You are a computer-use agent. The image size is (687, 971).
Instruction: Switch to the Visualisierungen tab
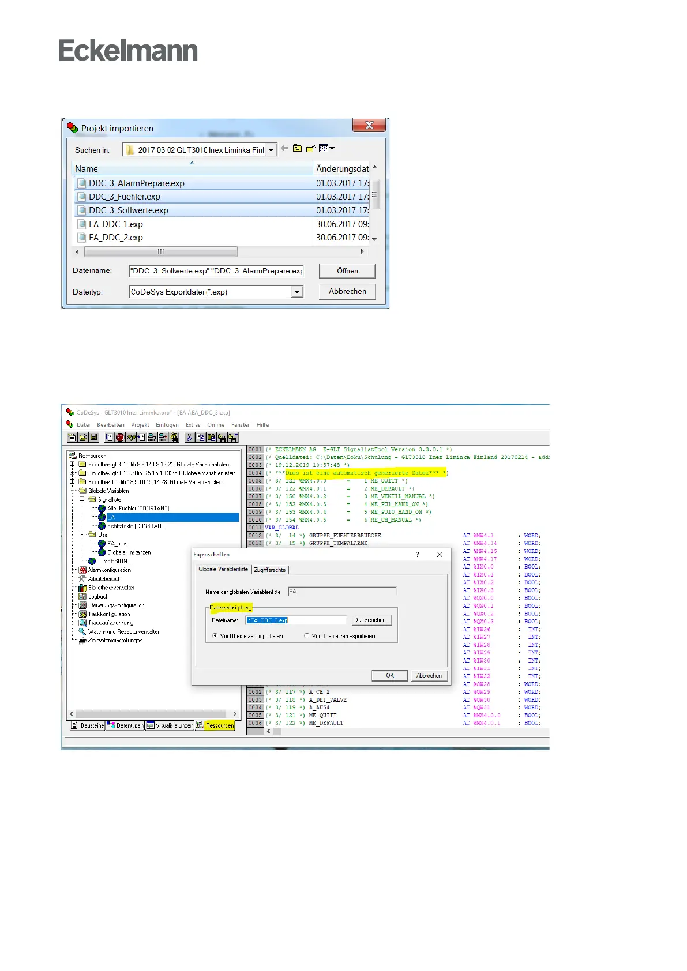[170, 725]
